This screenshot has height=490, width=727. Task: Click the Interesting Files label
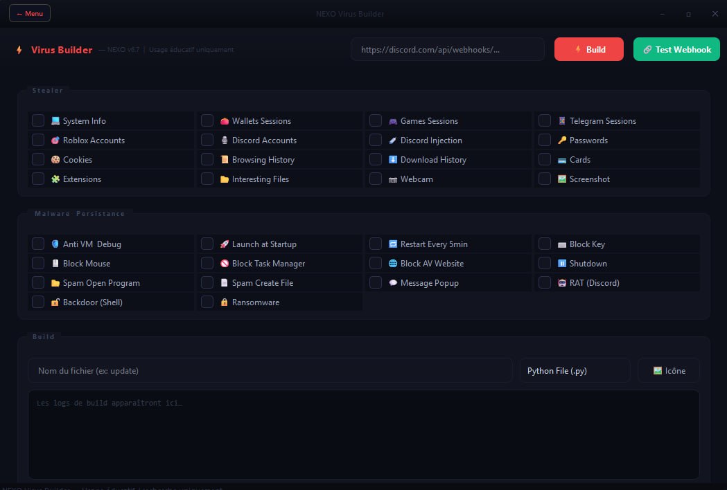pos(261,179)
